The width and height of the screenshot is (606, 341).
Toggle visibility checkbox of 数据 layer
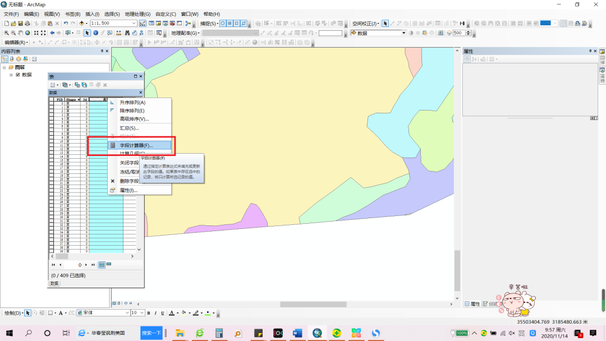click(x=18, y=75)
